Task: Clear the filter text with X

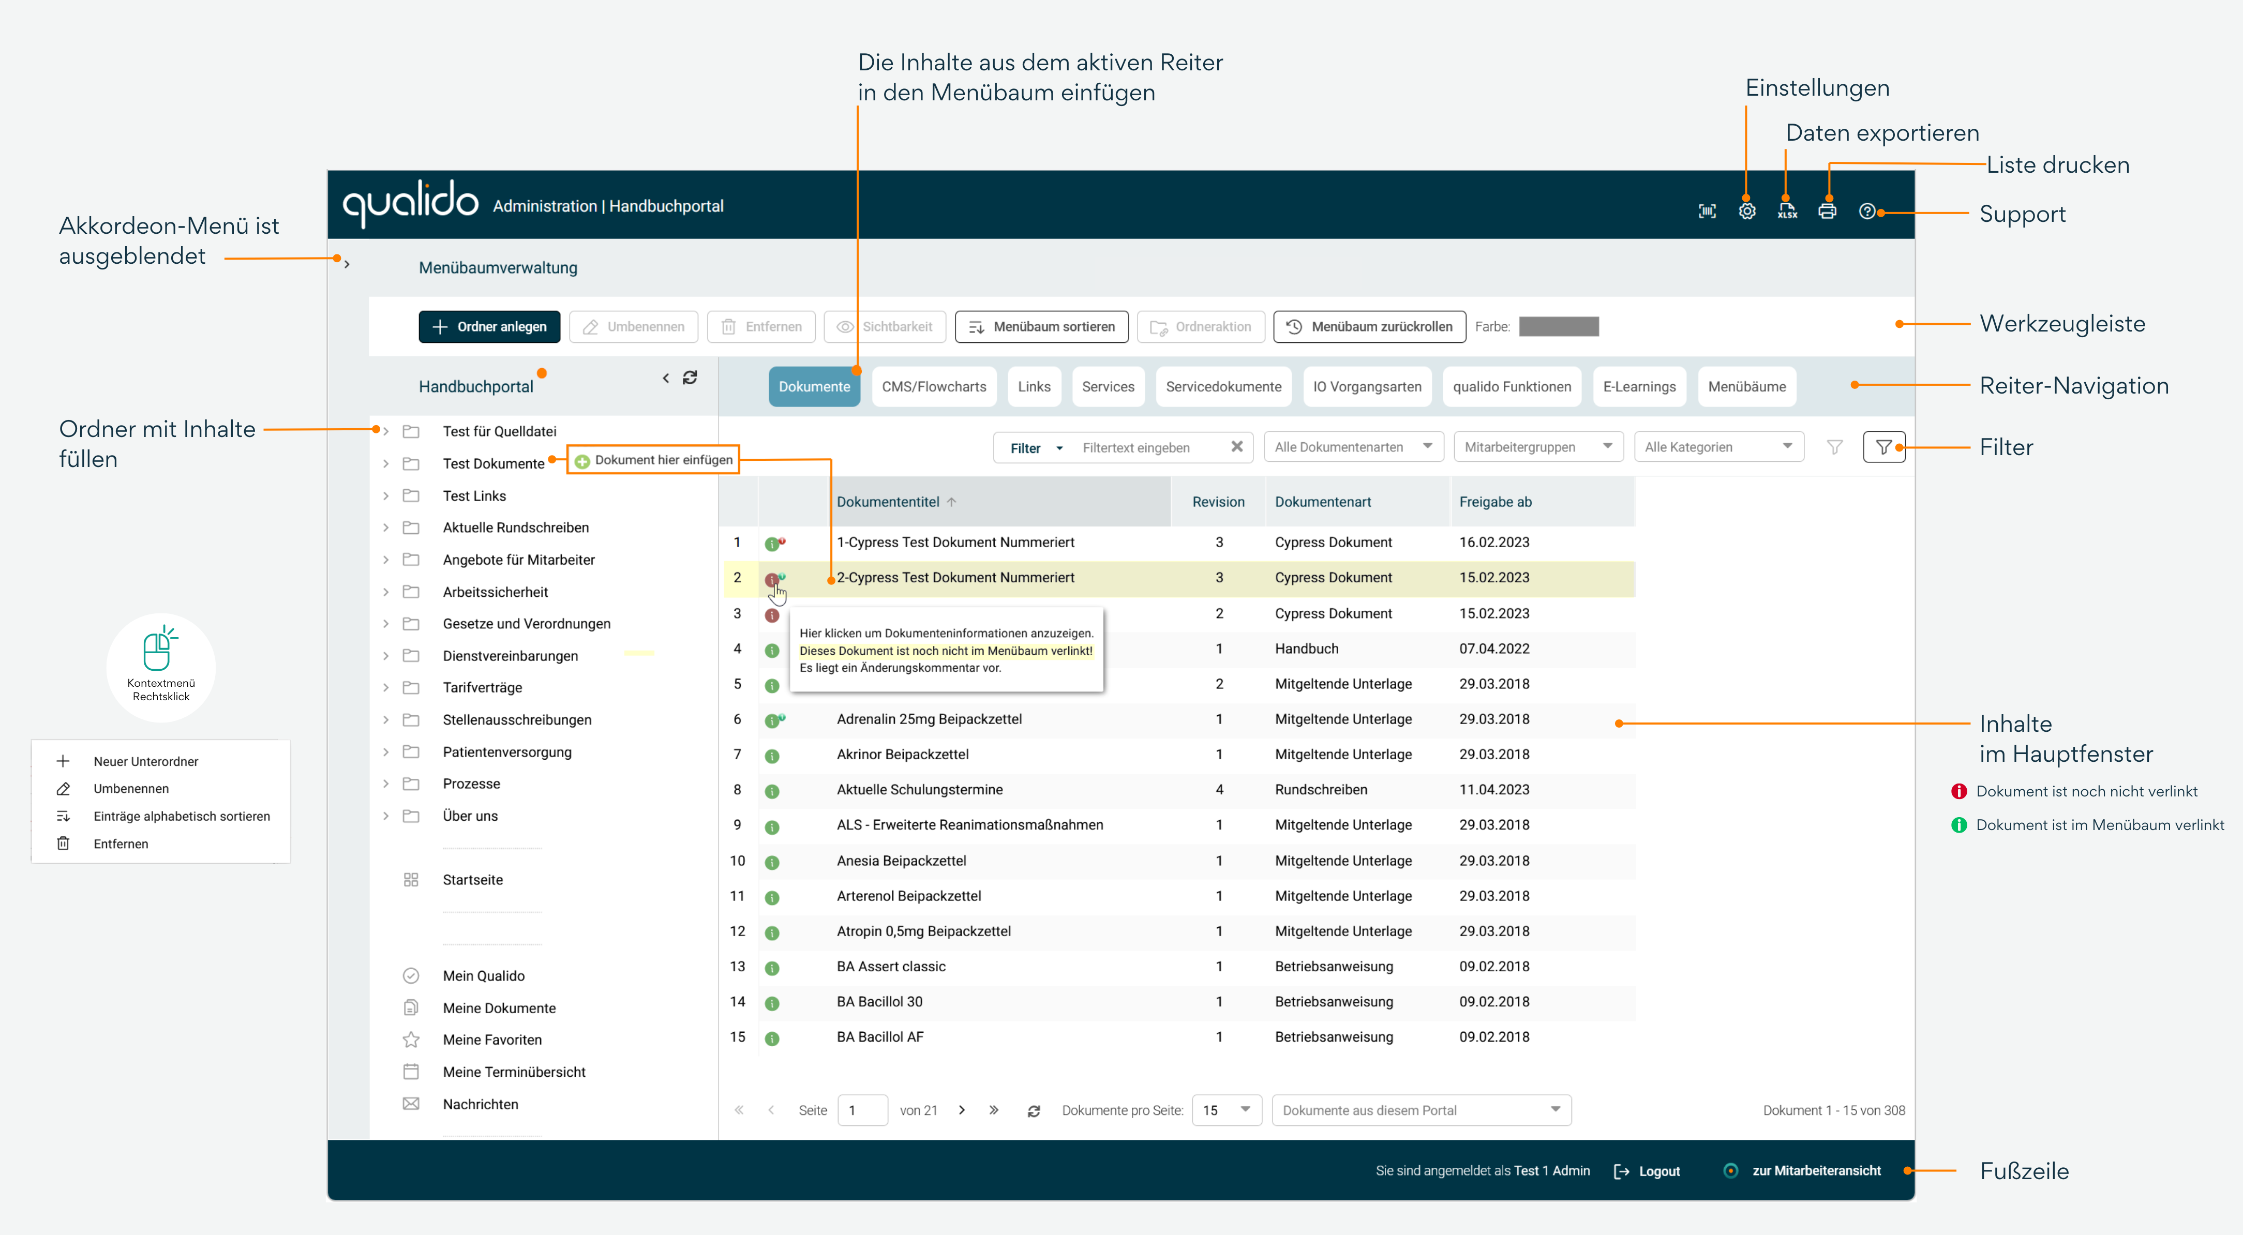Action: pyautogui.click(x=1236, y=446)
